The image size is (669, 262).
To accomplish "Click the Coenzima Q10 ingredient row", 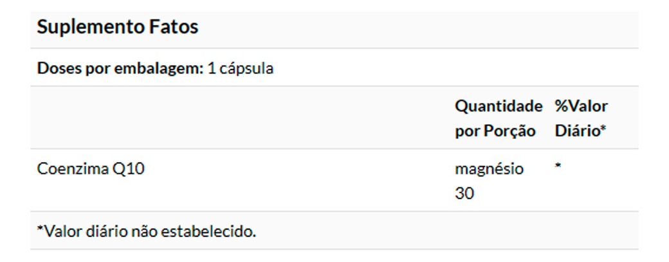I will pos(91,169).
